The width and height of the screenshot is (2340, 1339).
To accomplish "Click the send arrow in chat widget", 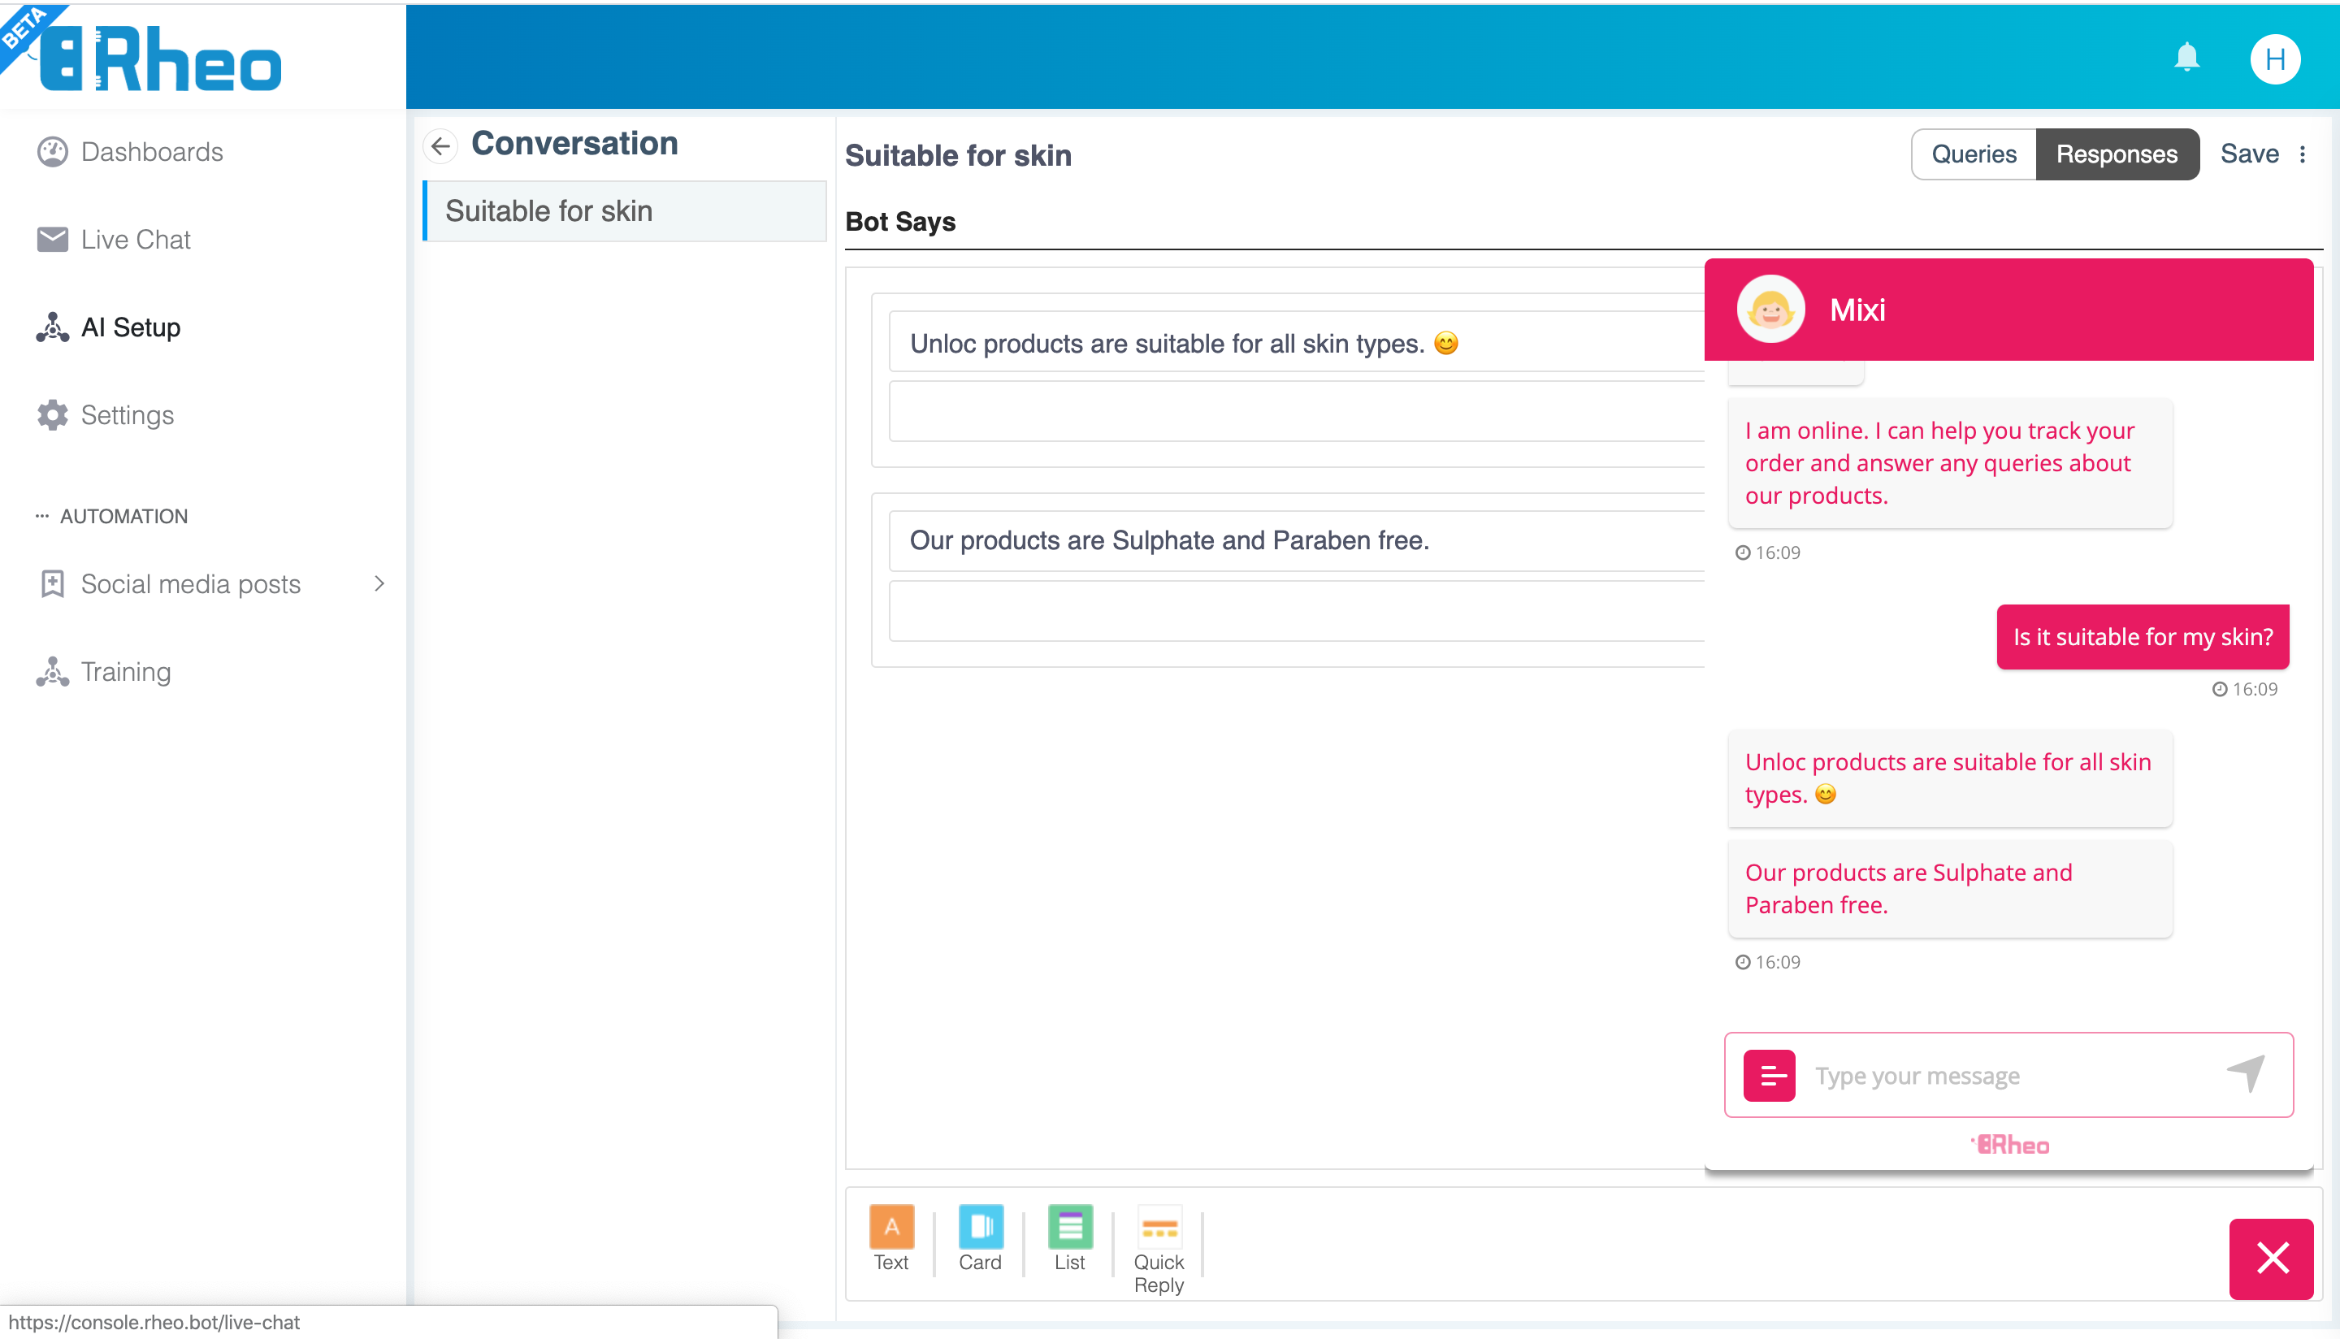I will [2244, 1073].
